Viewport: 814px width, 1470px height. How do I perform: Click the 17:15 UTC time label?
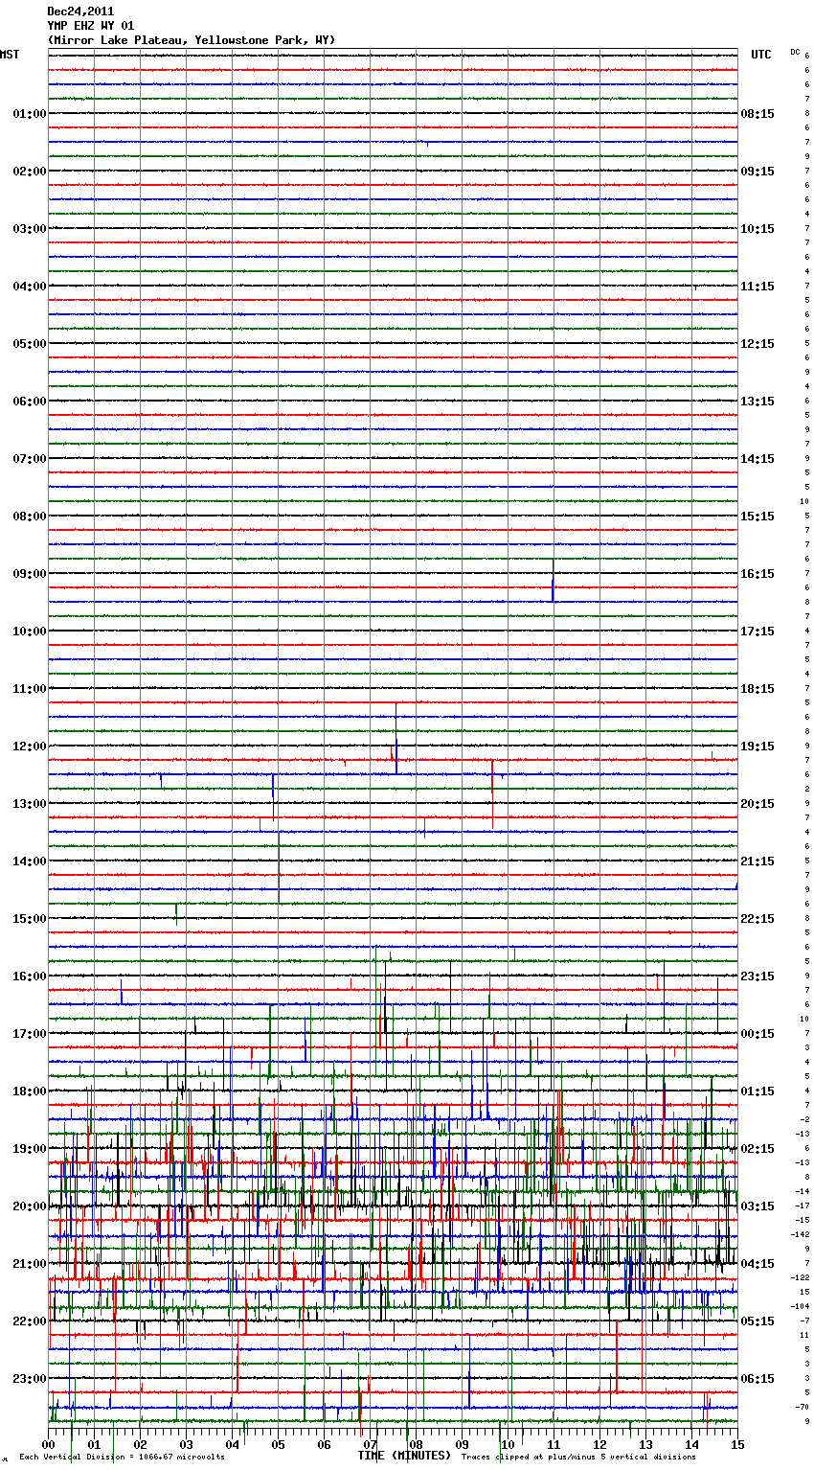tap(757, 632)
